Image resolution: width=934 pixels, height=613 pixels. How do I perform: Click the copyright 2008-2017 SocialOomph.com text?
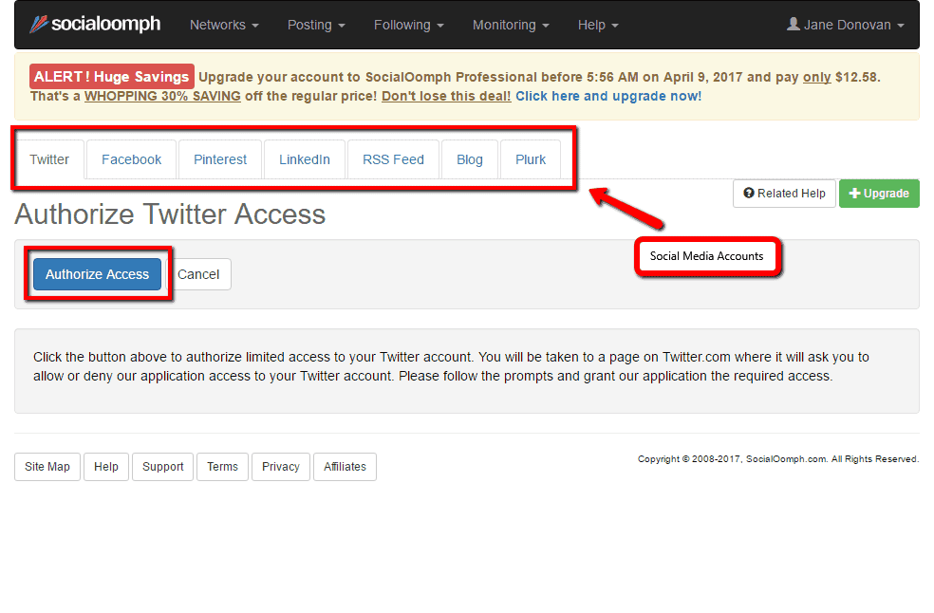(778, 458)
